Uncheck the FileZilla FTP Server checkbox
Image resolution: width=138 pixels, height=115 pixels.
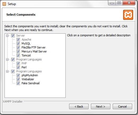click(x=18, y=47)
